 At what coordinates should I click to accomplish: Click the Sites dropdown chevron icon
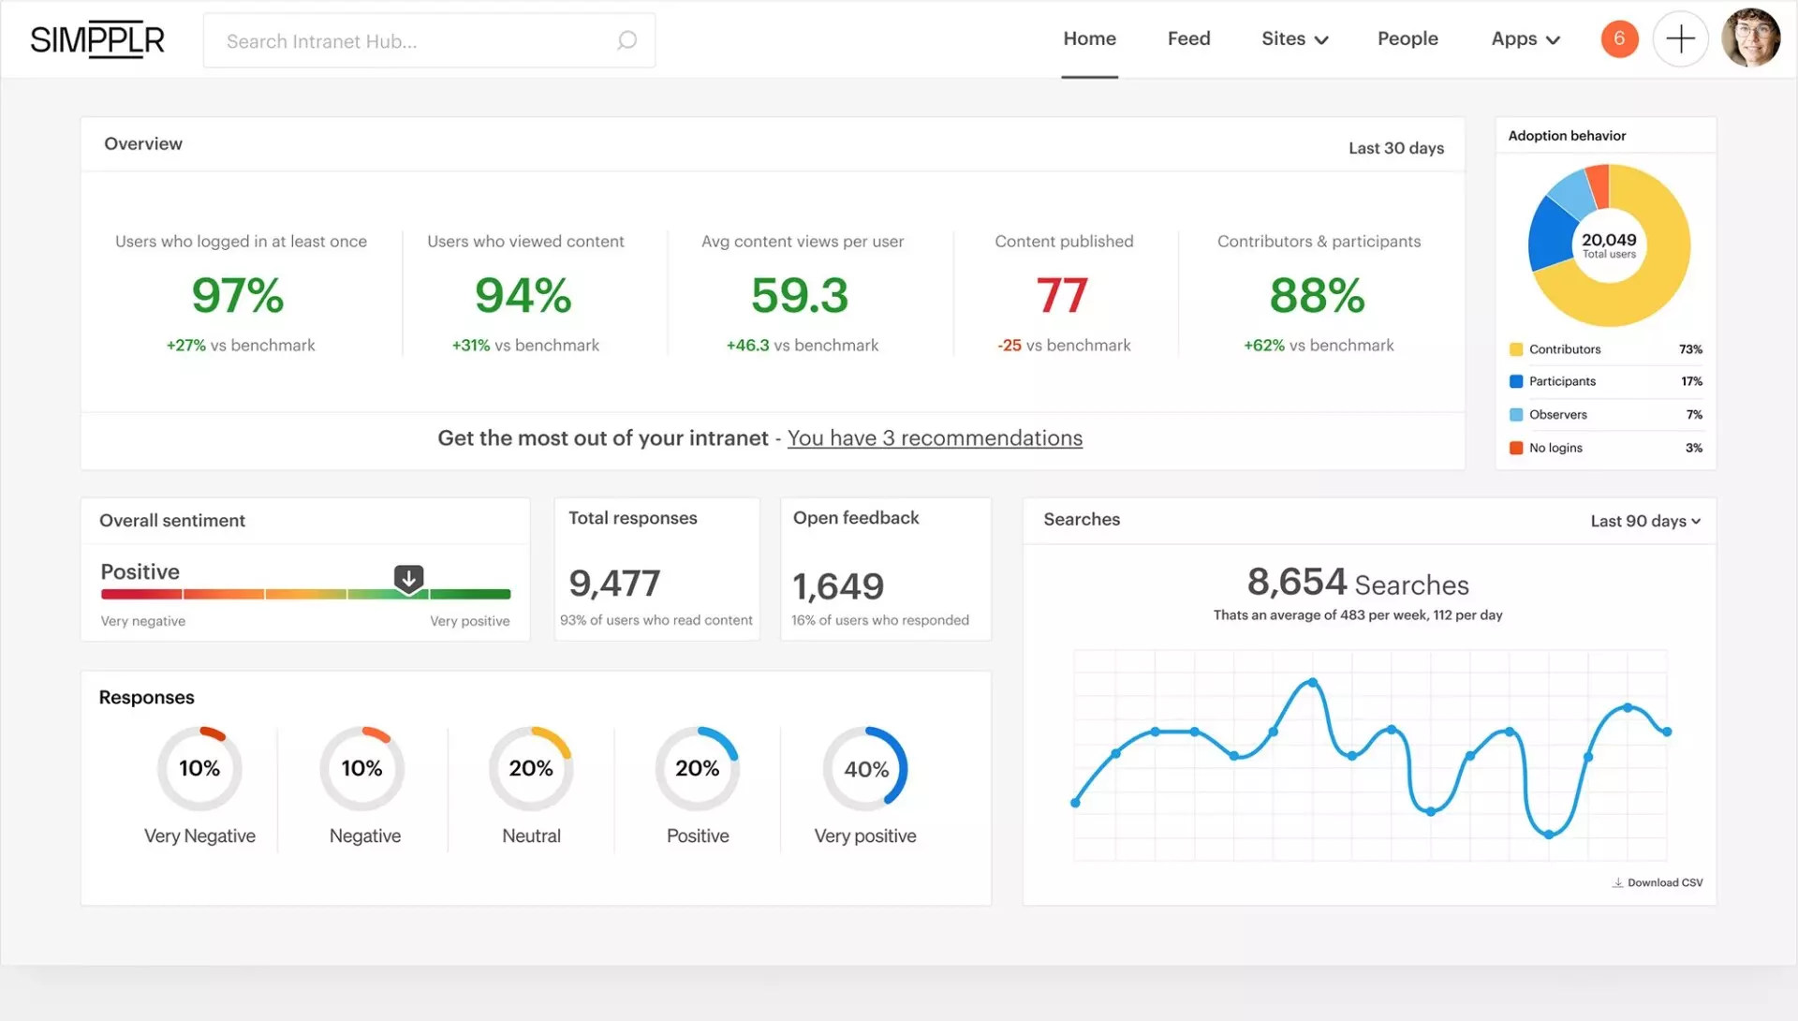(x=1320, y=39)
